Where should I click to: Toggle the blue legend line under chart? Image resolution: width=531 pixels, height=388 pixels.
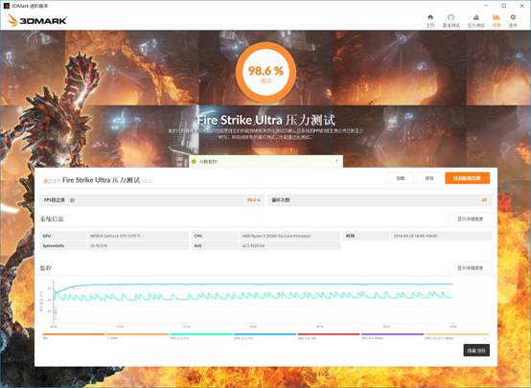pyautogui.click(x=265, y=334)
